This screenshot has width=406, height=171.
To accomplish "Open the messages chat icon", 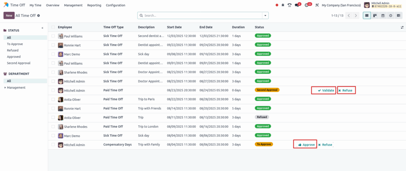I will coord(297,5).
